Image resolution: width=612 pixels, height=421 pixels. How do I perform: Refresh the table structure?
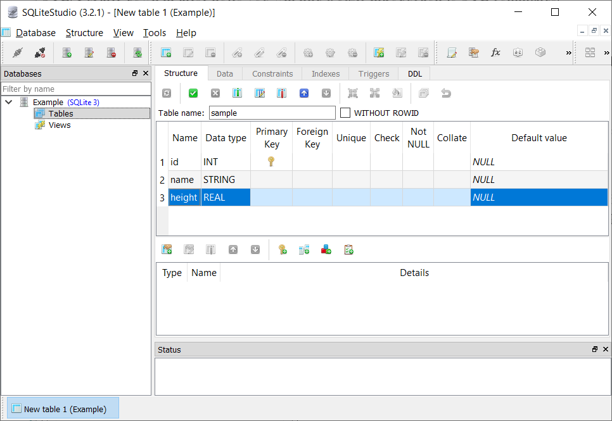pyautogui.click(x=166, y=93)
